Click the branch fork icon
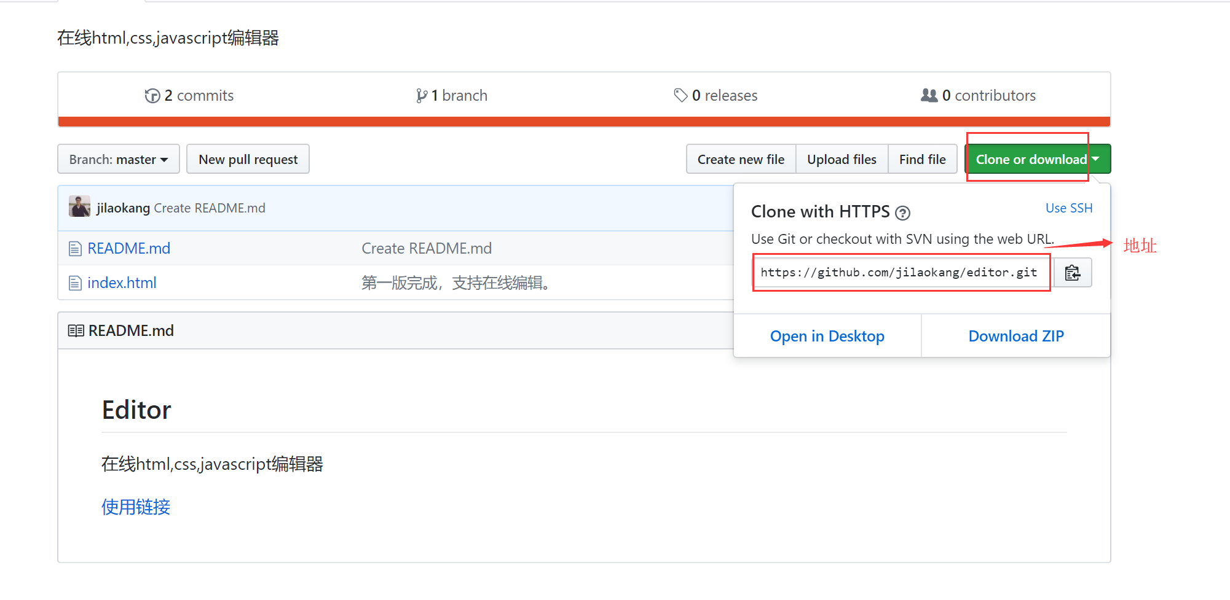The width and height of the screenshot is (1230, 600). click(422, 96)
